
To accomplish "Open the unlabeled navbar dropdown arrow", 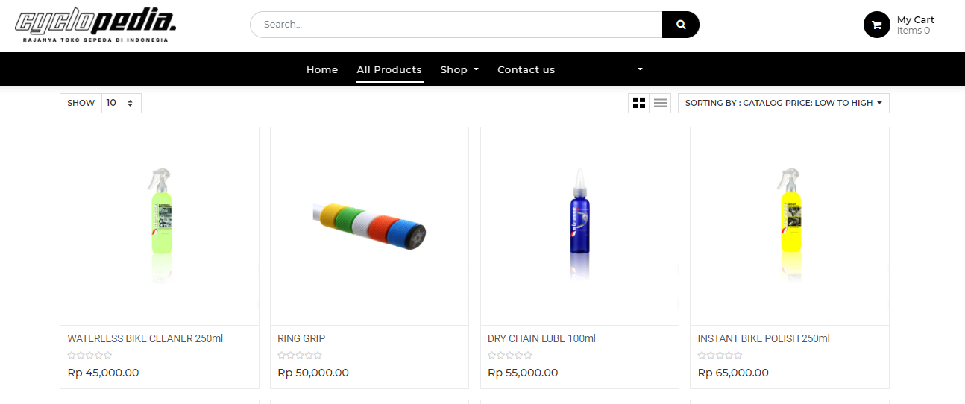I will [x=640, y=69].
